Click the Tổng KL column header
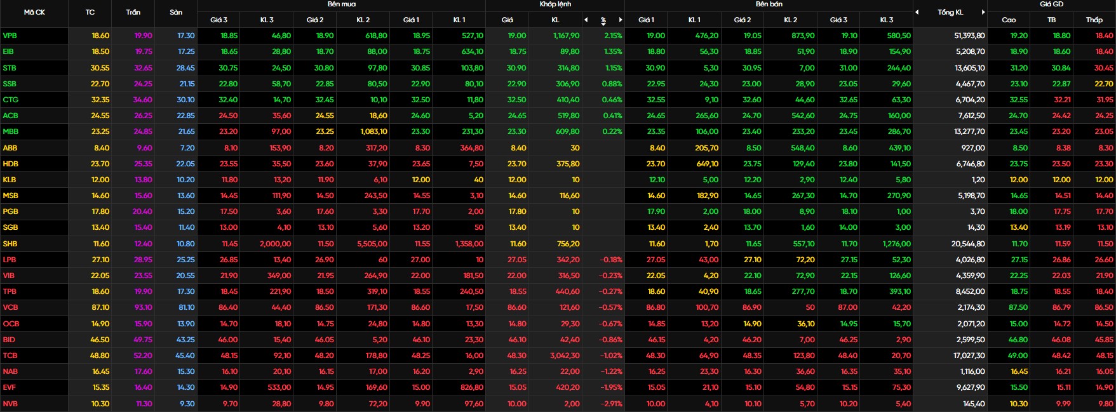The height and width of the screenshot is (412, 1116). pyautogui.click(x=950, y=12)
